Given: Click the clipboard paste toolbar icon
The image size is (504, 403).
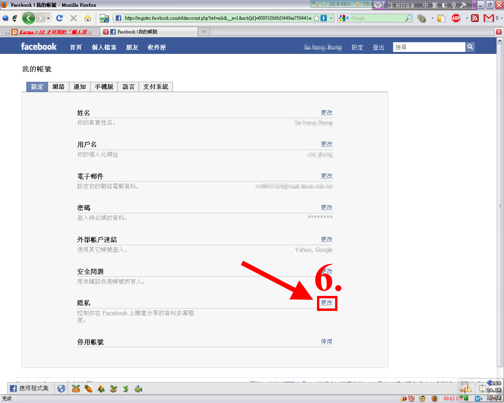Looking at the screenshot, I should click(x=441, y=18).
